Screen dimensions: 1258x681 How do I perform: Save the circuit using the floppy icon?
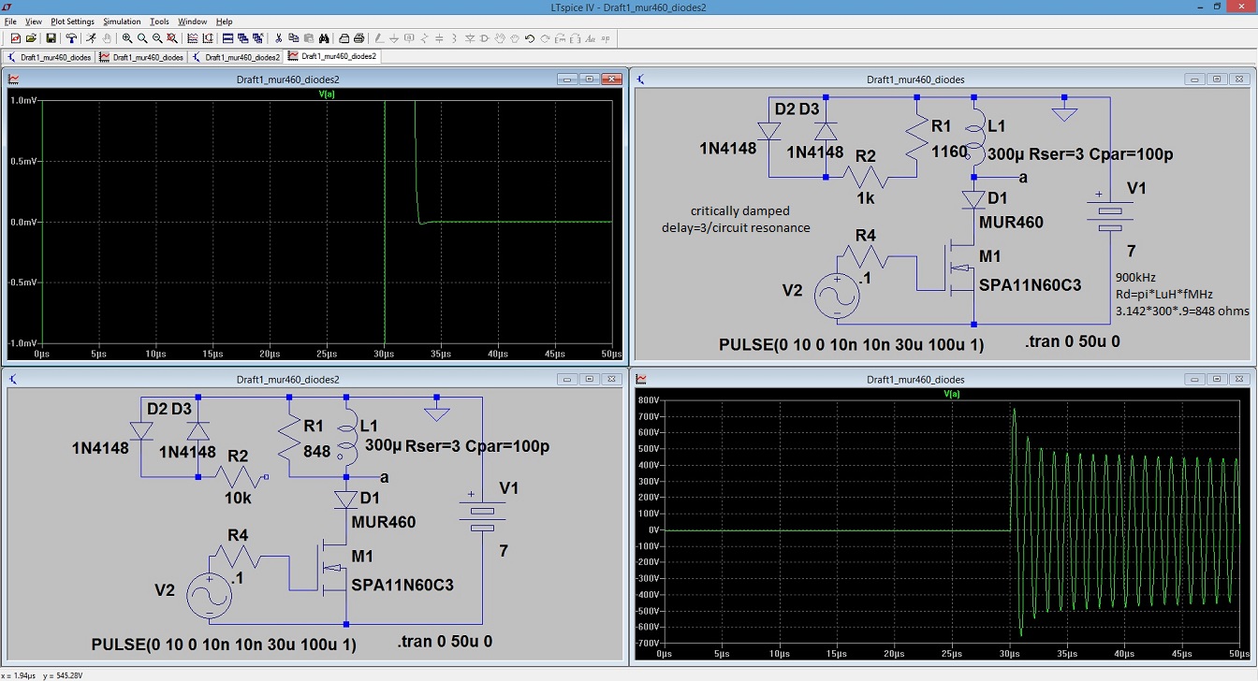[x=51, y=38]
